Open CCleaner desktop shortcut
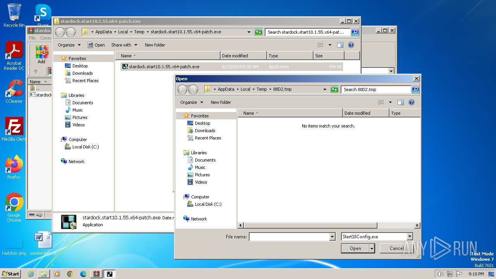This screenshot has height=279, width=496. pos(14,91)
